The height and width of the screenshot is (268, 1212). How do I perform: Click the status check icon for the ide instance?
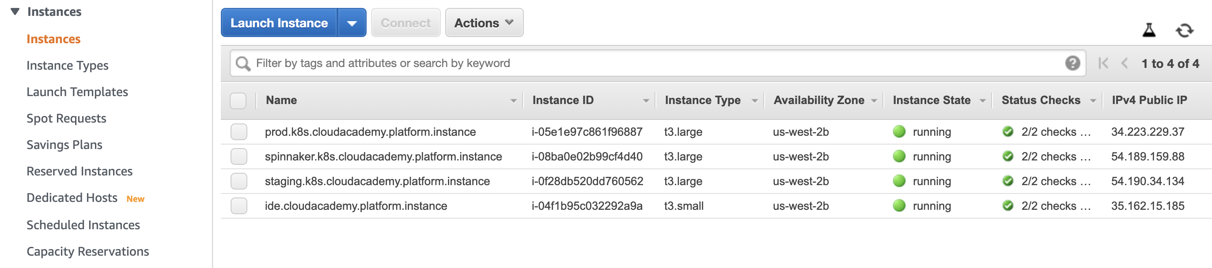(1007, 206)
